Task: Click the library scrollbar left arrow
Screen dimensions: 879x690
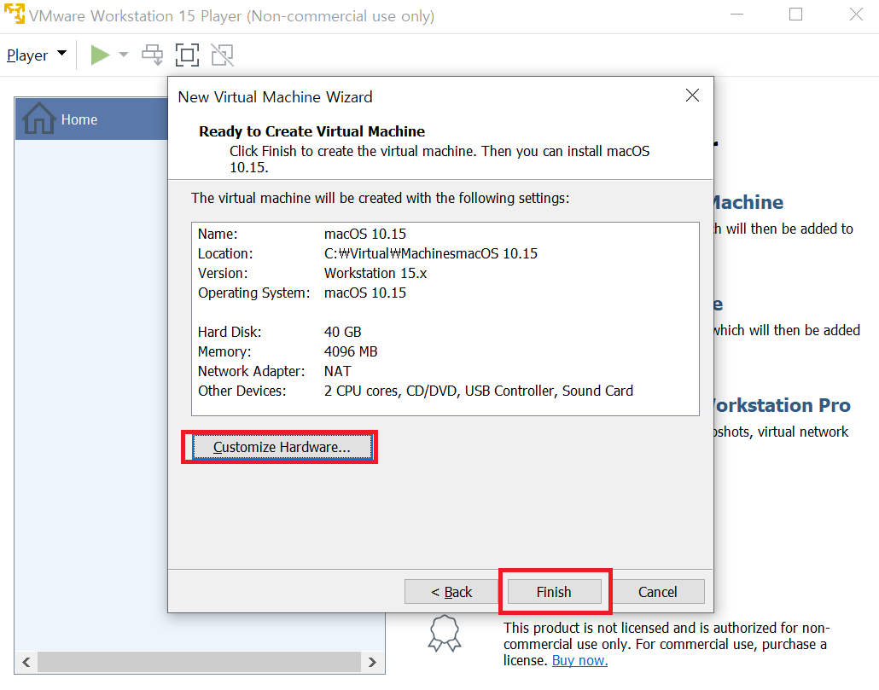Action: coord(25,662)
